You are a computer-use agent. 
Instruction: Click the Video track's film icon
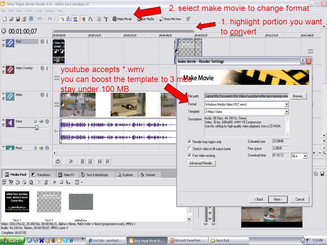point(10,96)
